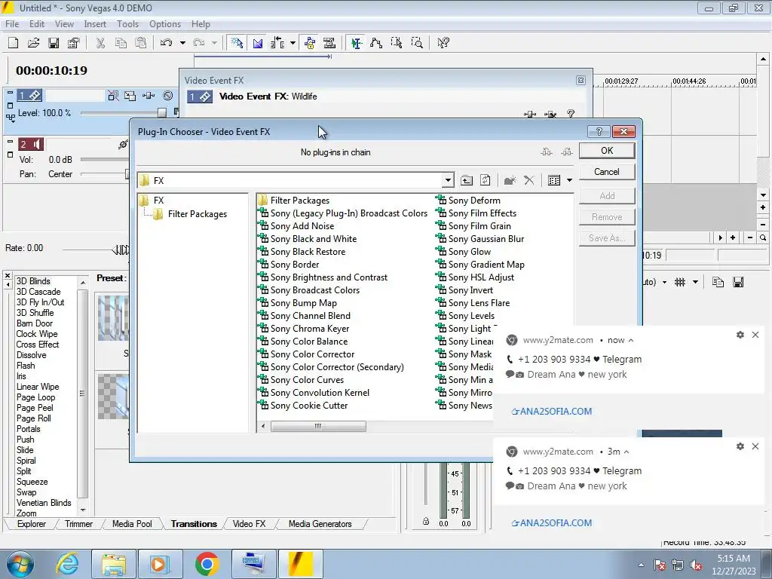Toggle Ignore Event Grouping button
The width and height of the screenshot is (772, 579).
coord(329,43)
